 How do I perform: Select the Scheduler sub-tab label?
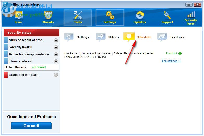coord(144,37)
